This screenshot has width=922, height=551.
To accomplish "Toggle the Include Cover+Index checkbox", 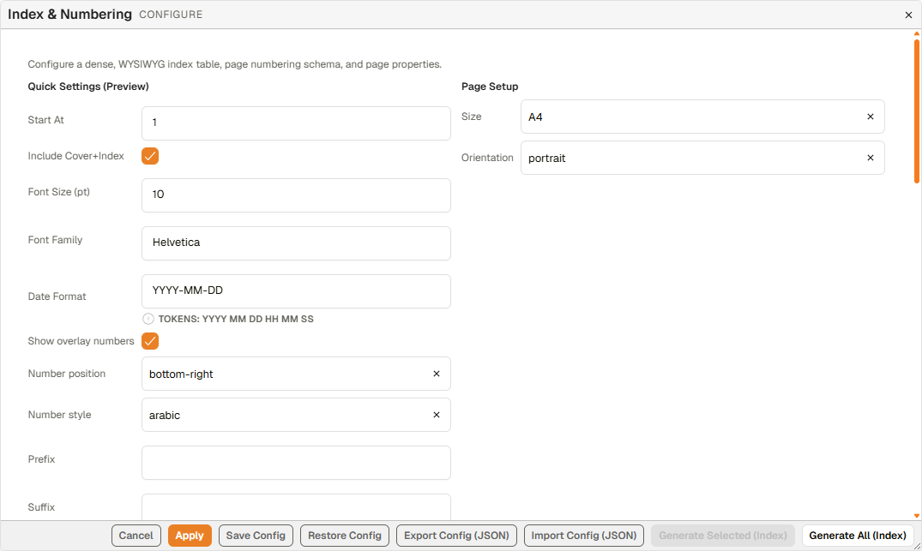I will click(150, 156).
